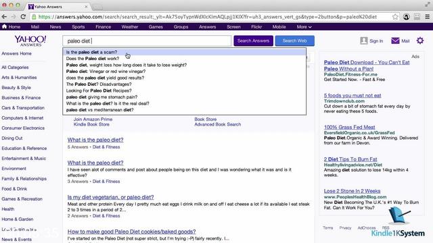Open Dining Out category
The width and height of the screenshot is (433, 243).
click(12, 138)
